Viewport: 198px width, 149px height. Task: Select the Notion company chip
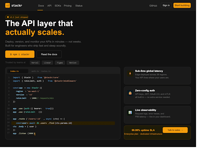click(73, 63)
